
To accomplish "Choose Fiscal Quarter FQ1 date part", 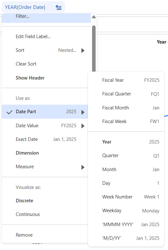I will (126, 94).
